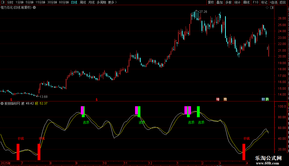Select the 60分钟 period tab

pyautogui.click(x=64, y=2)
